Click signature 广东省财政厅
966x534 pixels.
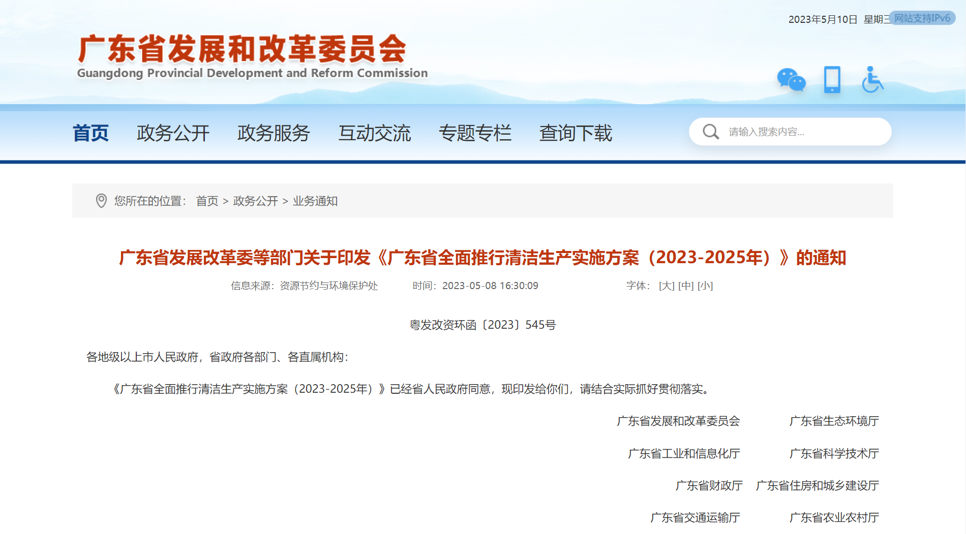[709, 486]
